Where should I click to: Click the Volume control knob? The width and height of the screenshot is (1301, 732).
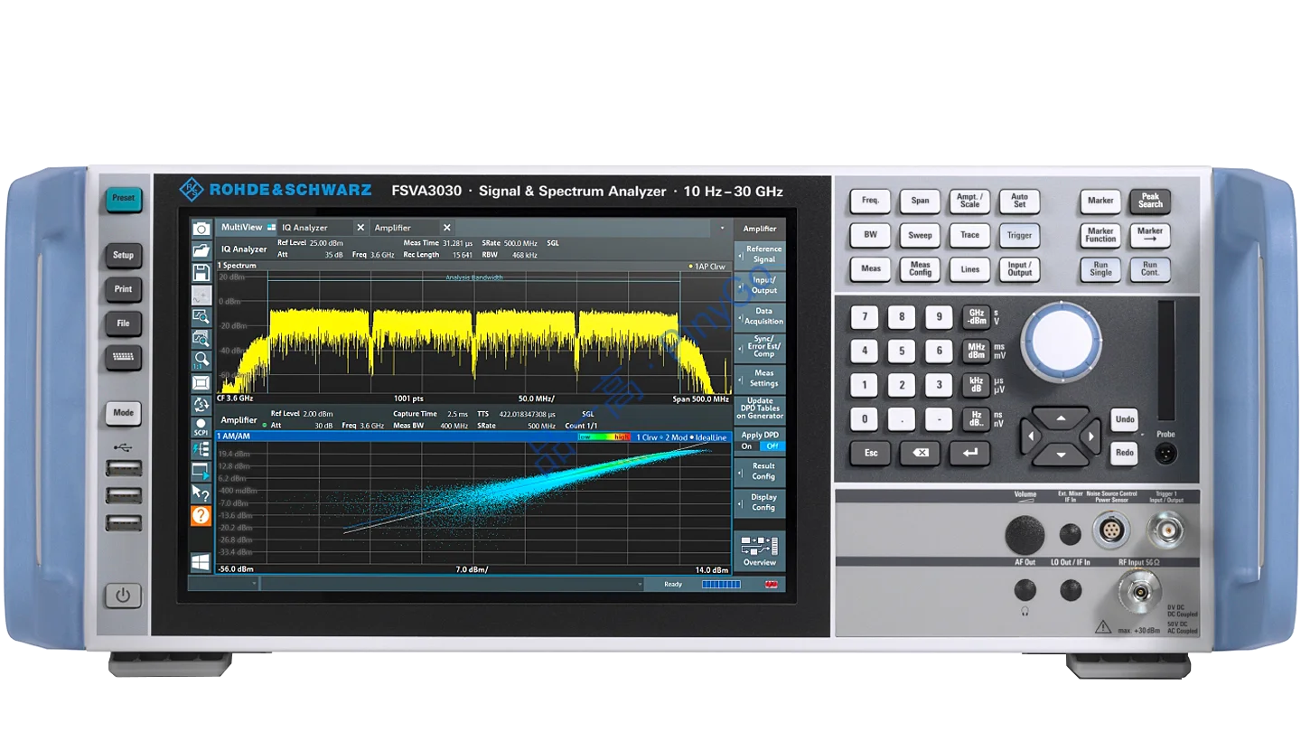1025,534
